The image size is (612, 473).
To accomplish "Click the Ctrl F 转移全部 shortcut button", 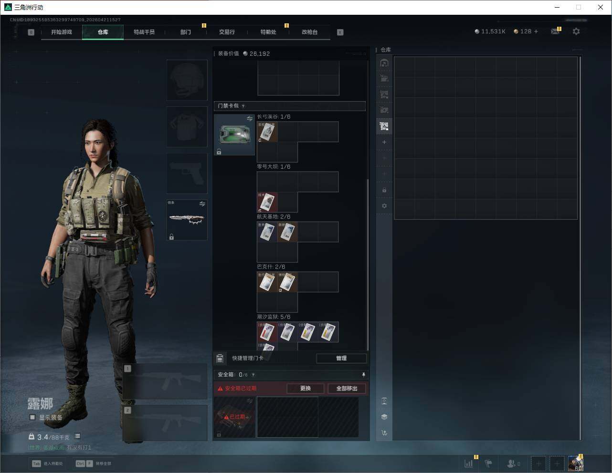I will coord(94,463).
